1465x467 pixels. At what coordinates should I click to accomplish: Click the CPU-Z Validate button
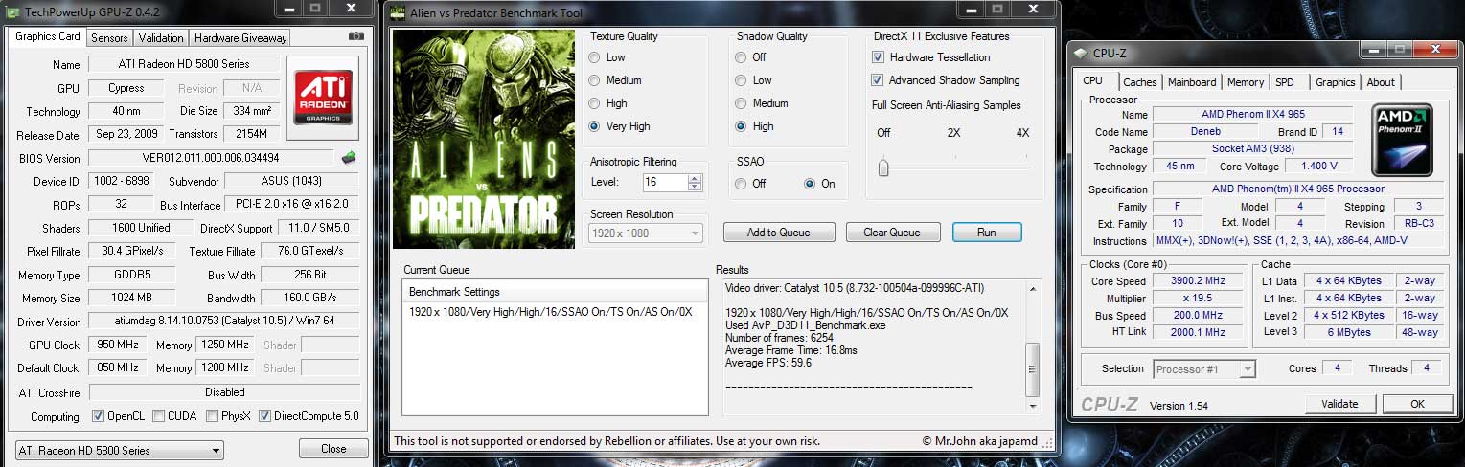1339,404
